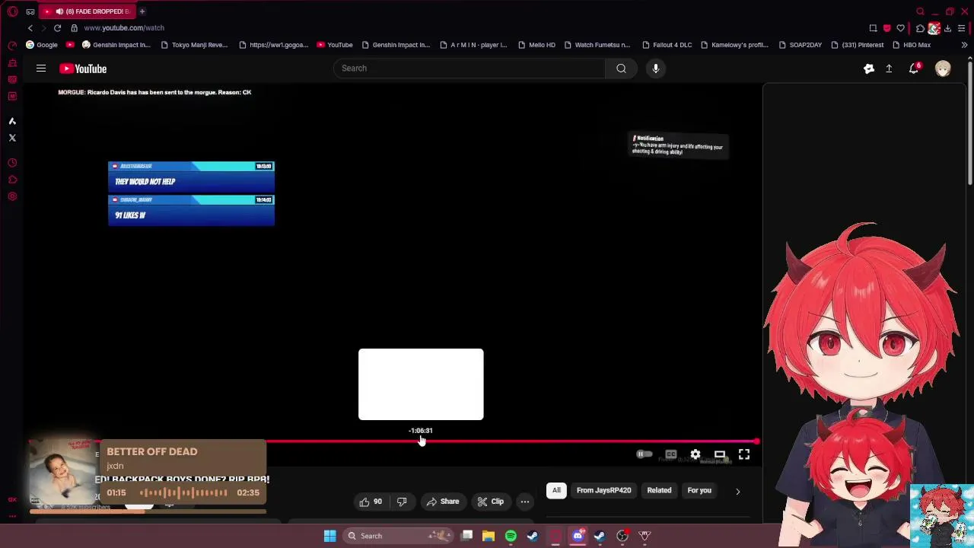974x548 pixels.
Task: Open the Windows Start menu
Action: (330, 536)
